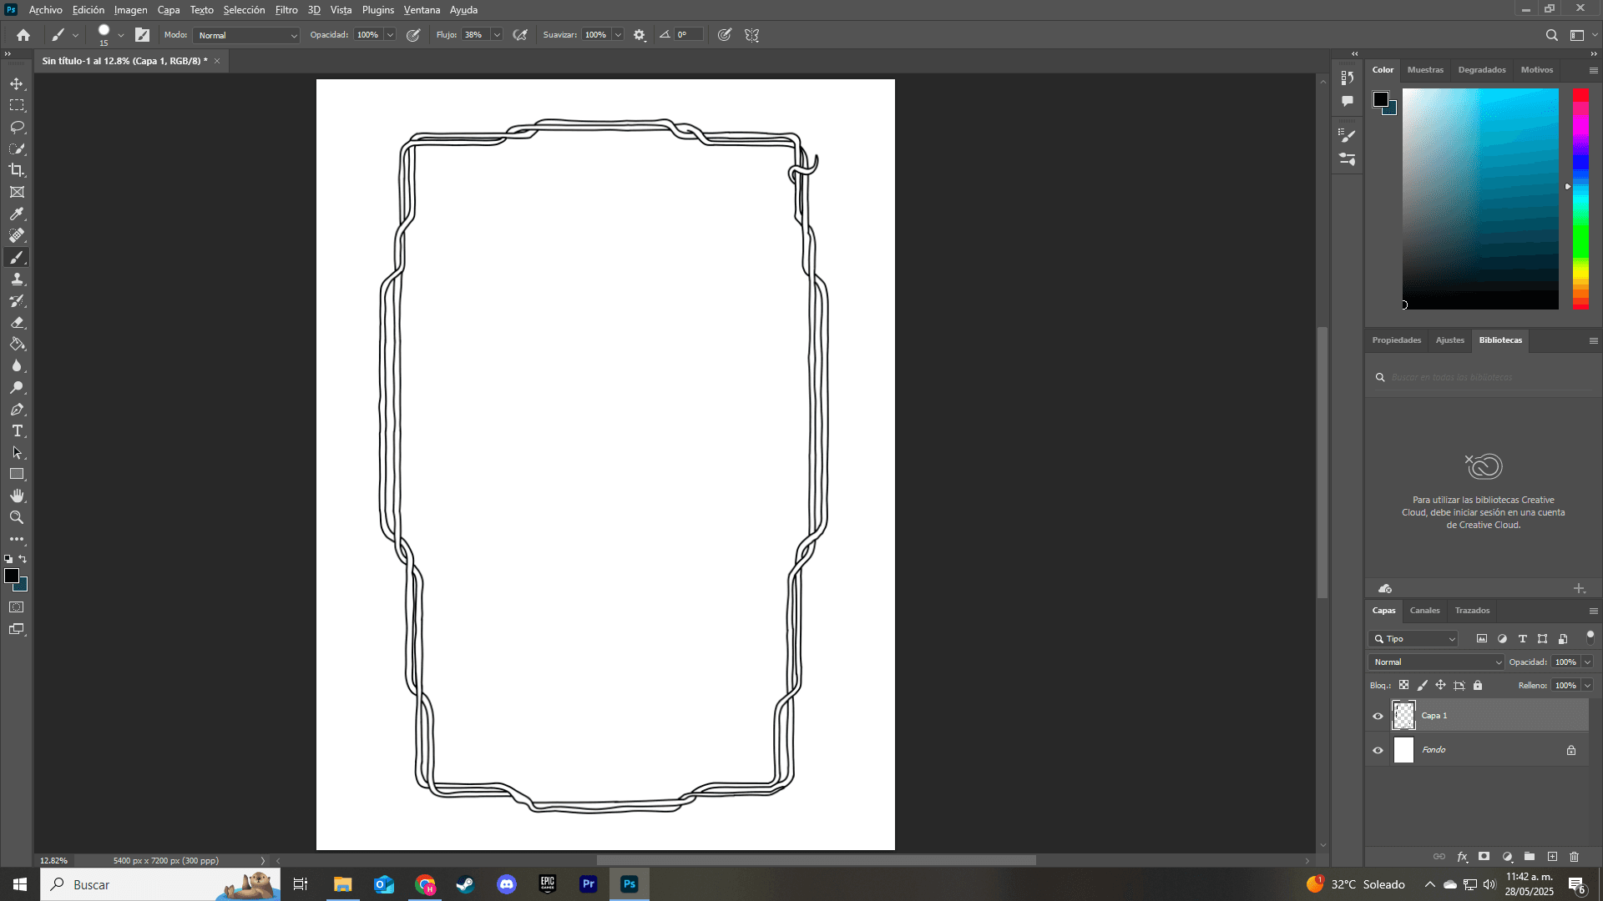
Task: Click the hue spectrum slider strip
Action: tap(1580, 199)
